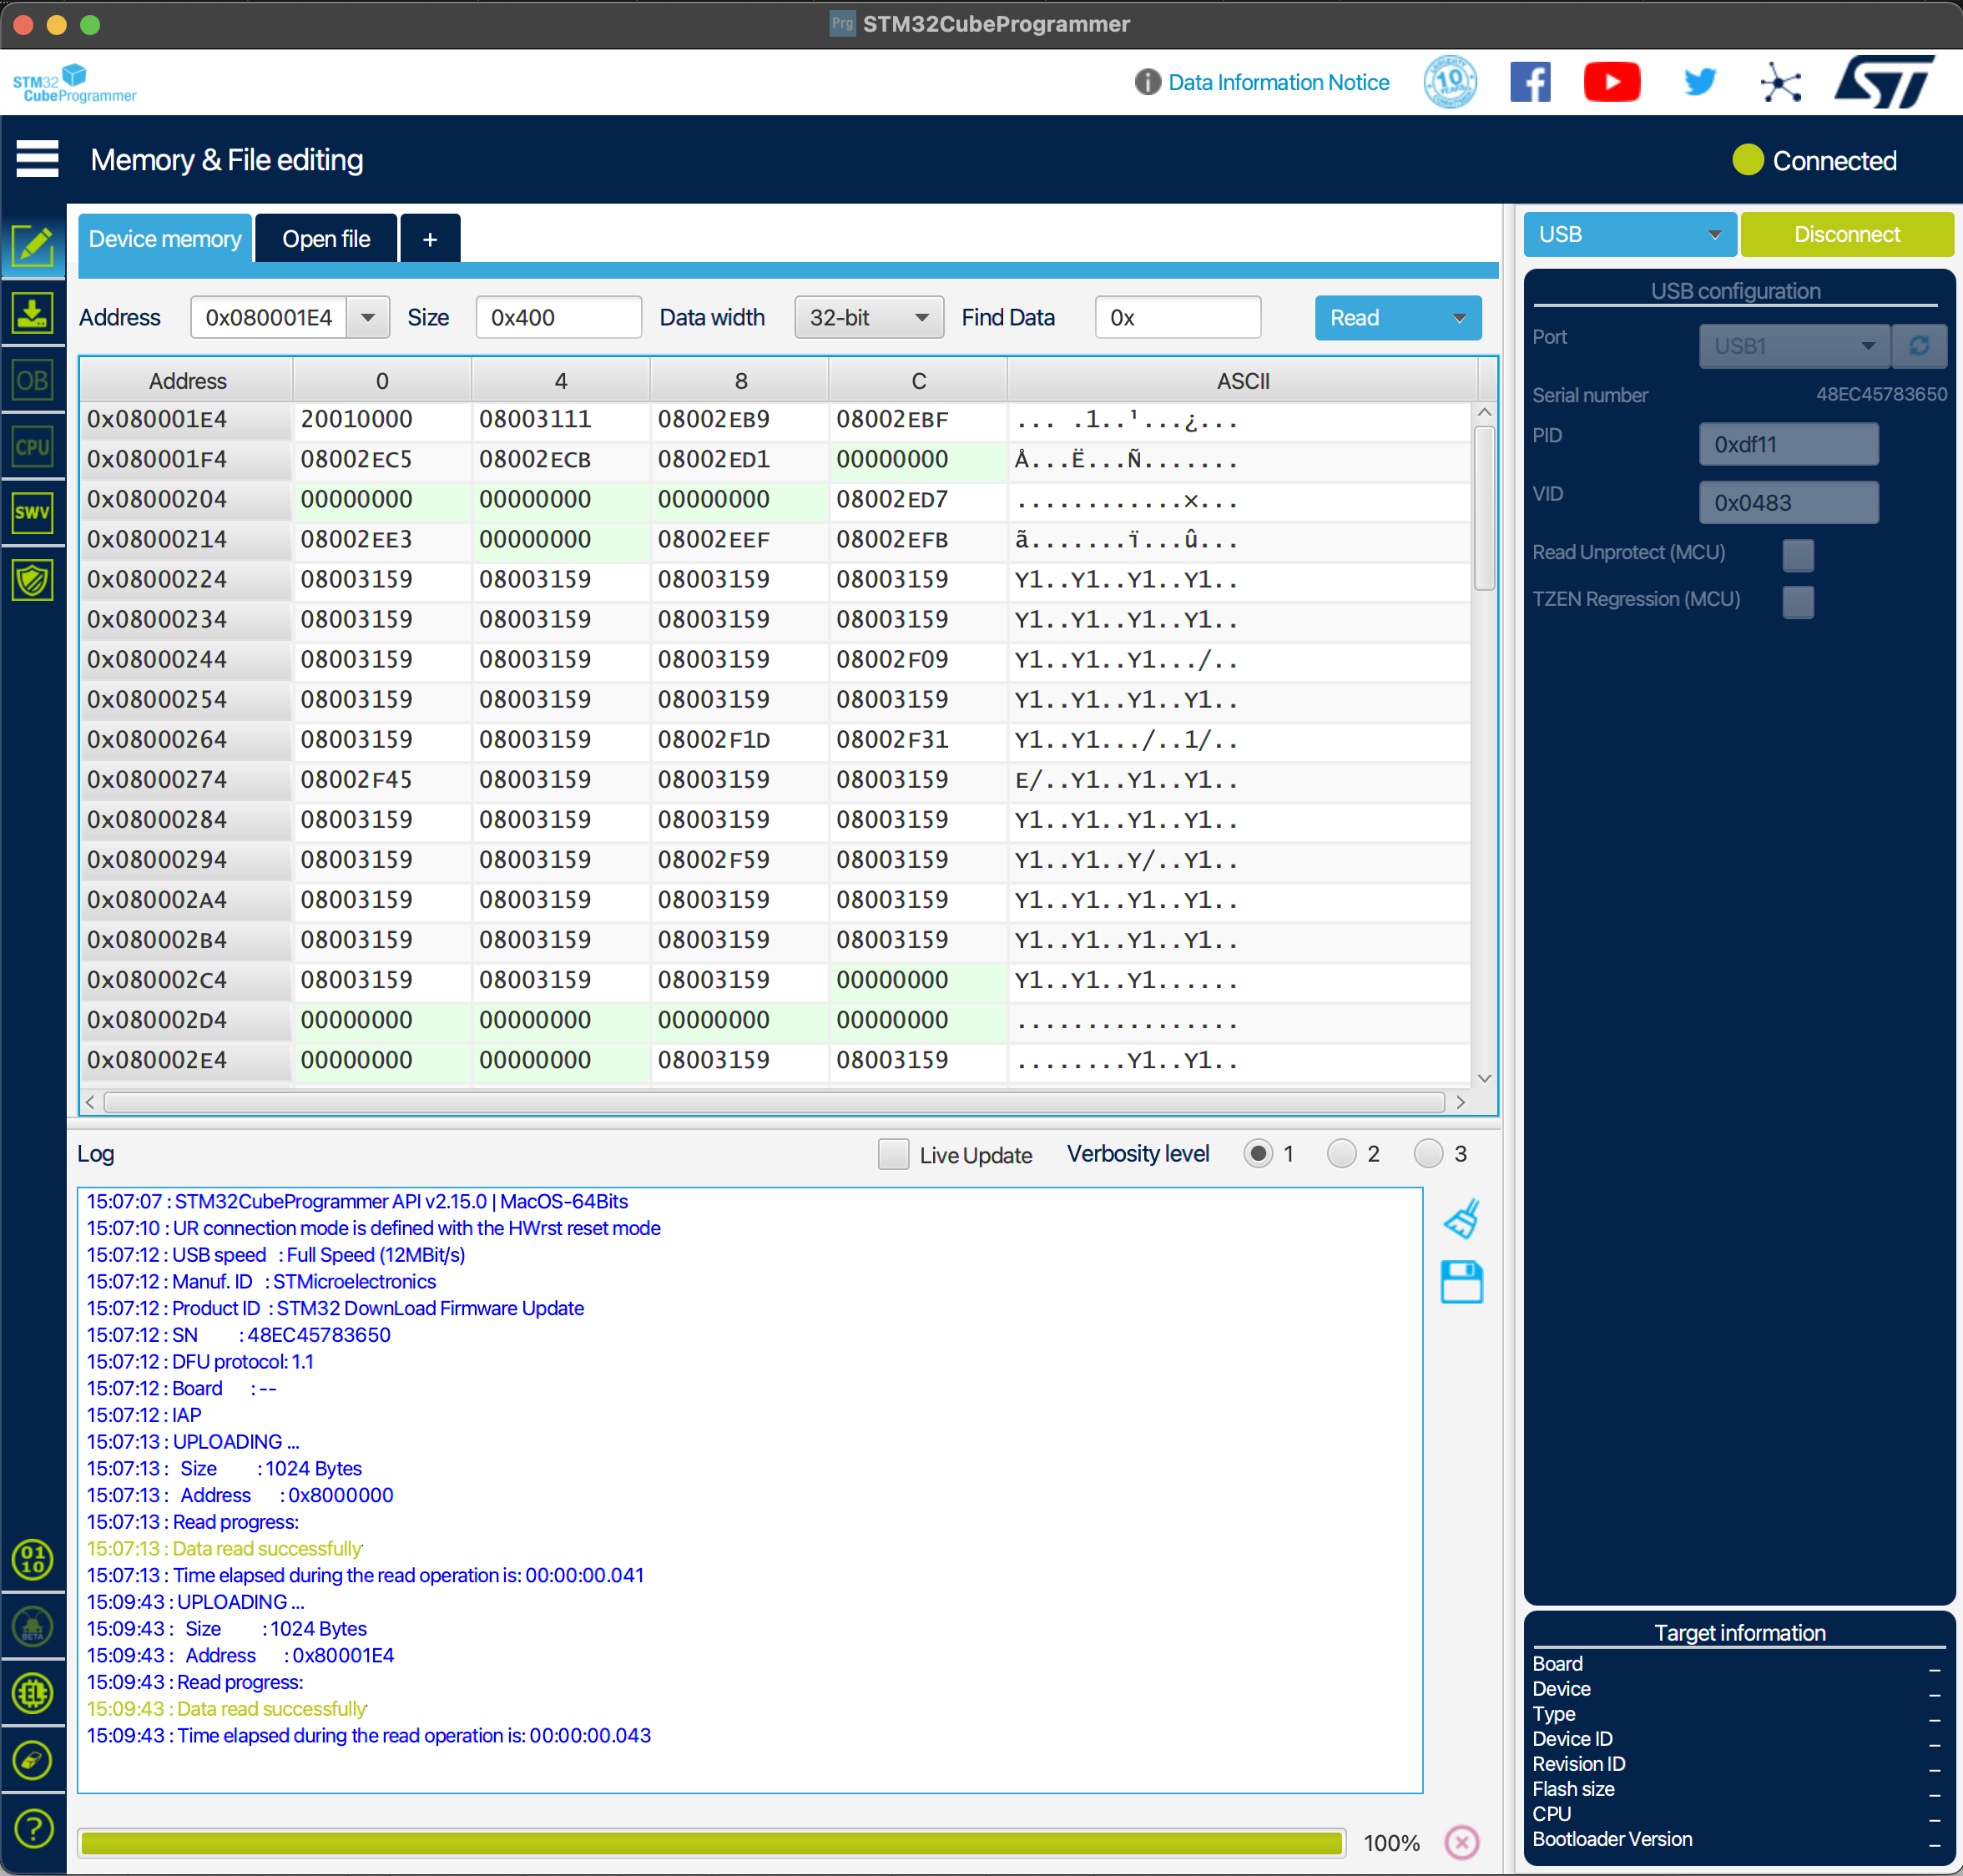
Task: Click the security/shield sidebar icon
Action: [x=33, y=580]
